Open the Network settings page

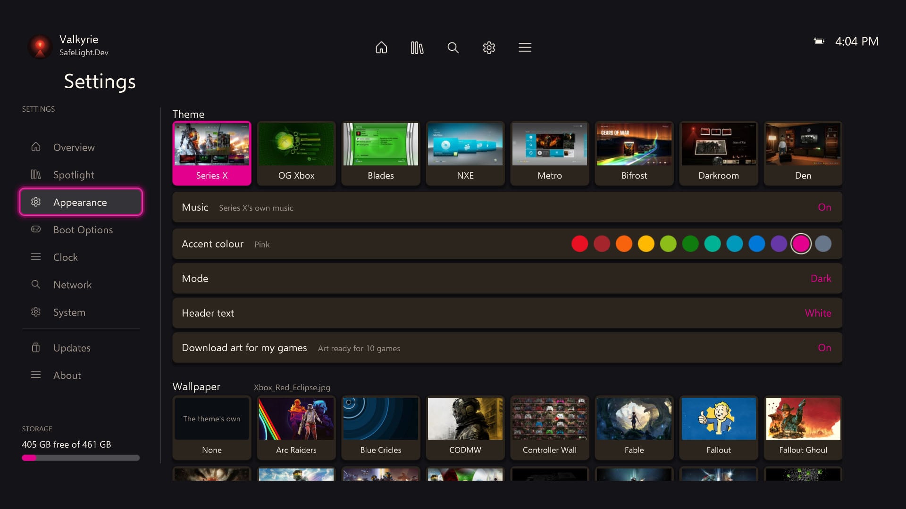click(x=81, y=285)
